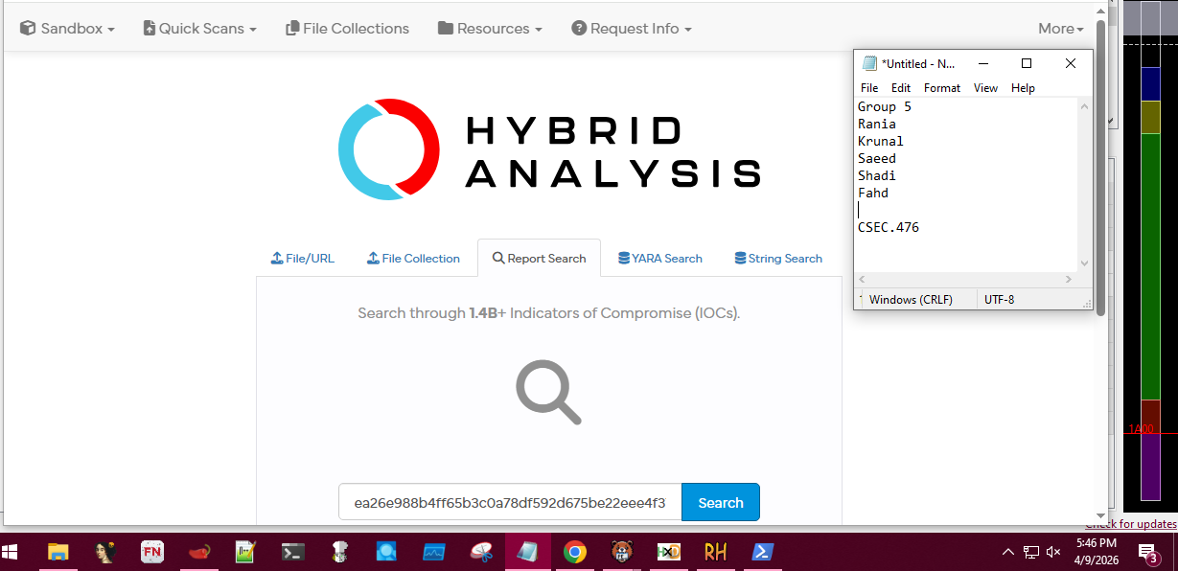
Task: Switch to the File Collection tab
Action: point(413,259)
